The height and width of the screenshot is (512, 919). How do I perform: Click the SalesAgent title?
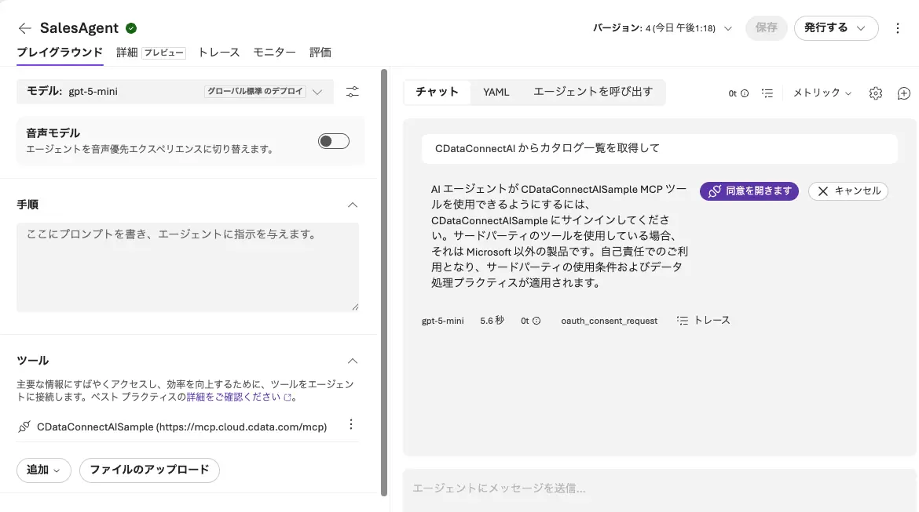tap(79, 28)
